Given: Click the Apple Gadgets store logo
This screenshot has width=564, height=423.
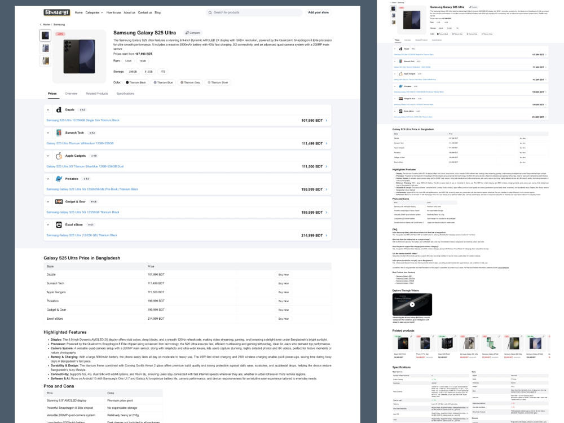Looking at the screenshot, I should (59, 156).
